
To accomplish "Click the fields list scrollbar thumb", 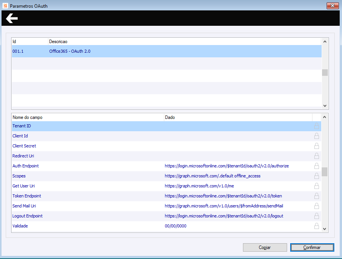I will click(325, 172).
